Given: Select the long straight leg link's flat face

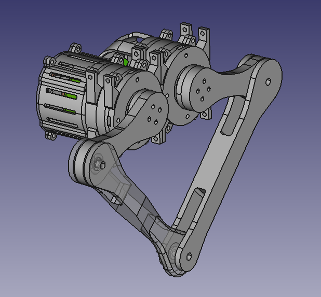Looking at the screenshot, I should [218, 166].
